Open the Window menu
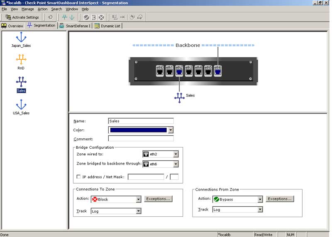332x237 pixels. (72, 9)
